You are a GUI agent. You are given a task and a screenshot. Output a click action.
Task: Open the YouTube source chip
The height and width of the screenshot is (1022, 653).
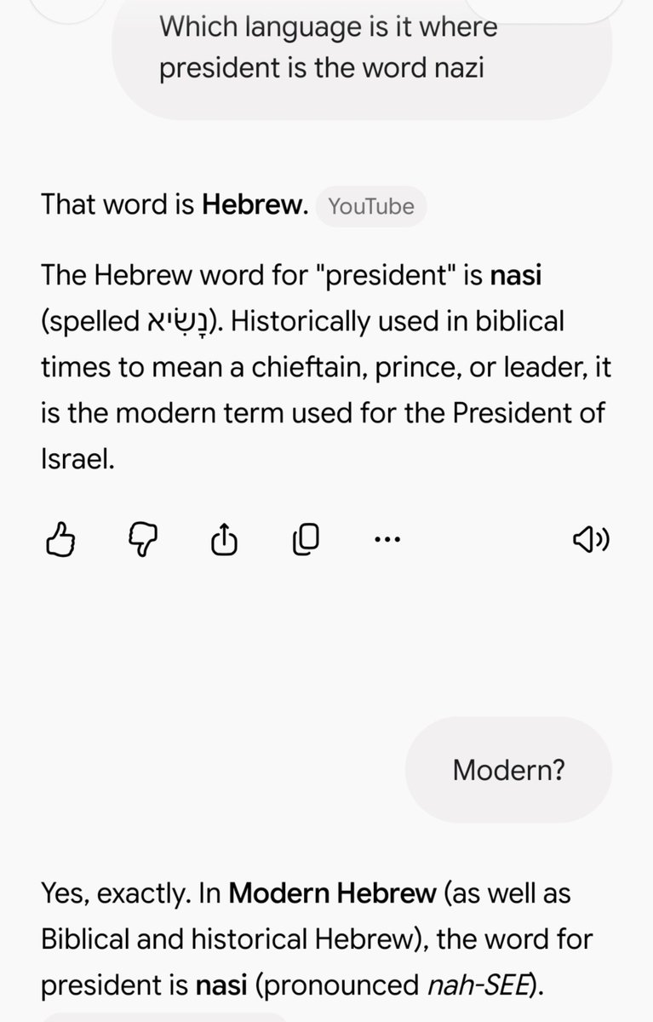click(x=371, y=206)
